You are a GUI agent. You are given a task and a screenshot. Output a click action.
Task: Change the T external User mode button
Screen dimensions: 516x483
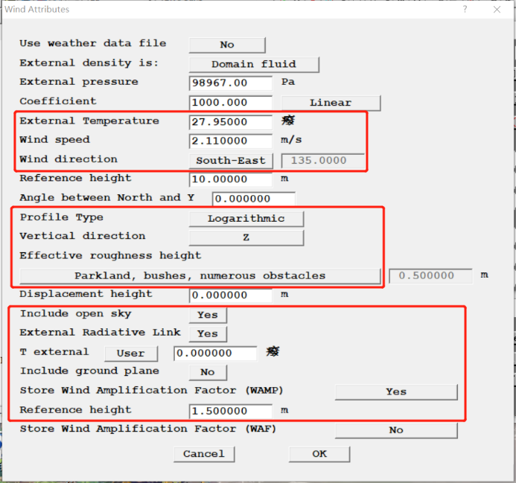pyautogui.click(x=131, y=354)
